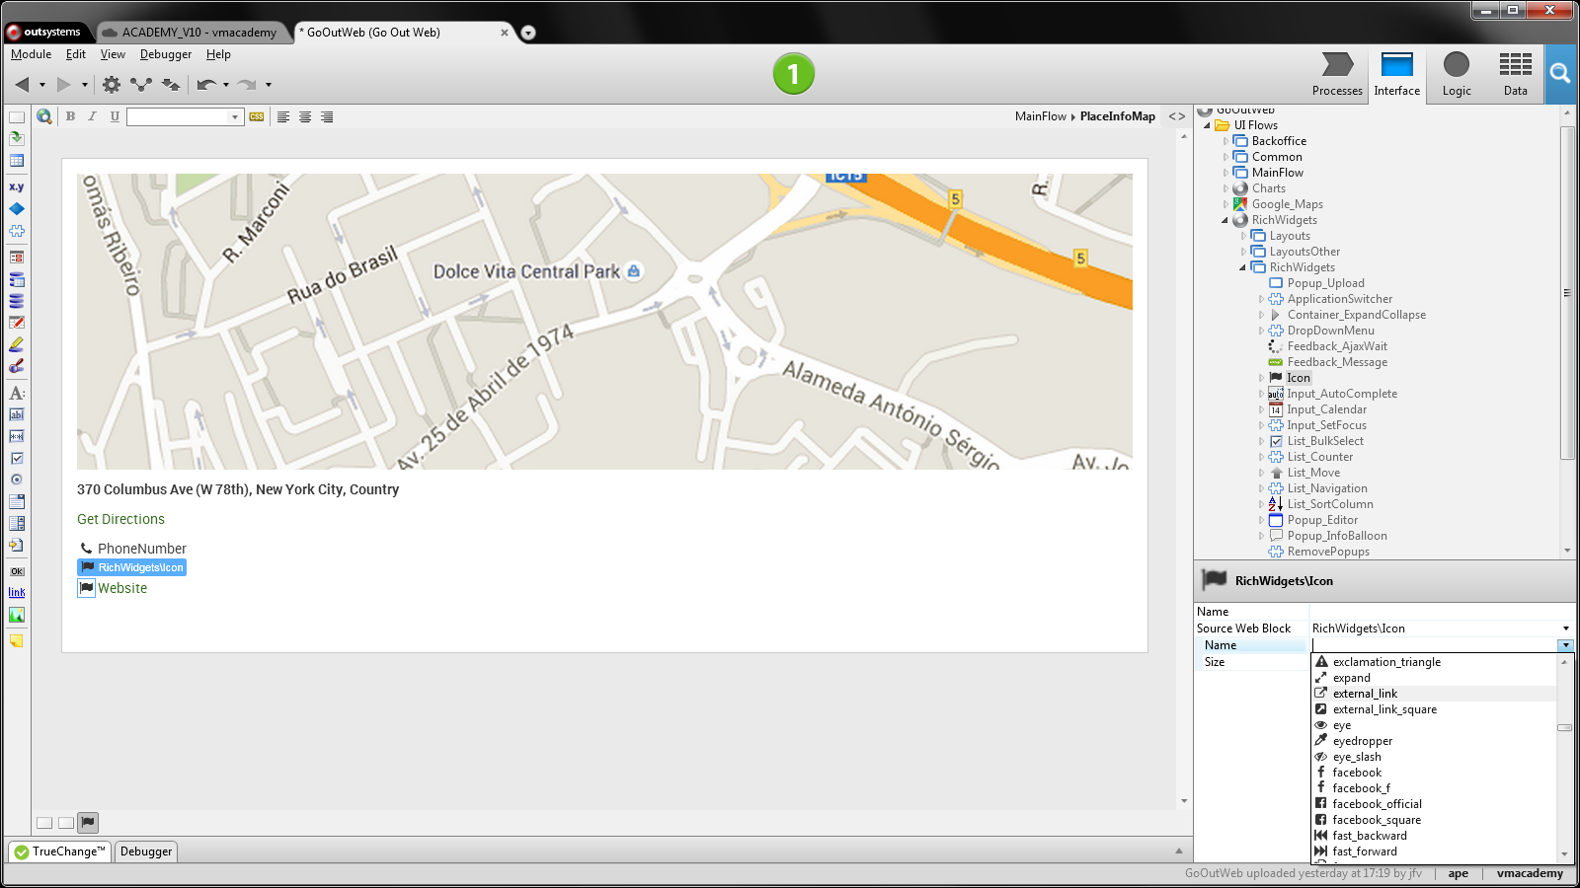
Task: Click the preview in browser globe icon
Action: coord(44,116)
